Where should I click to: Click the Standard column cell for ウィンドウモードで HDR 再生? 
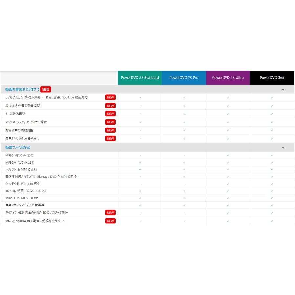[x=140, y=184]
